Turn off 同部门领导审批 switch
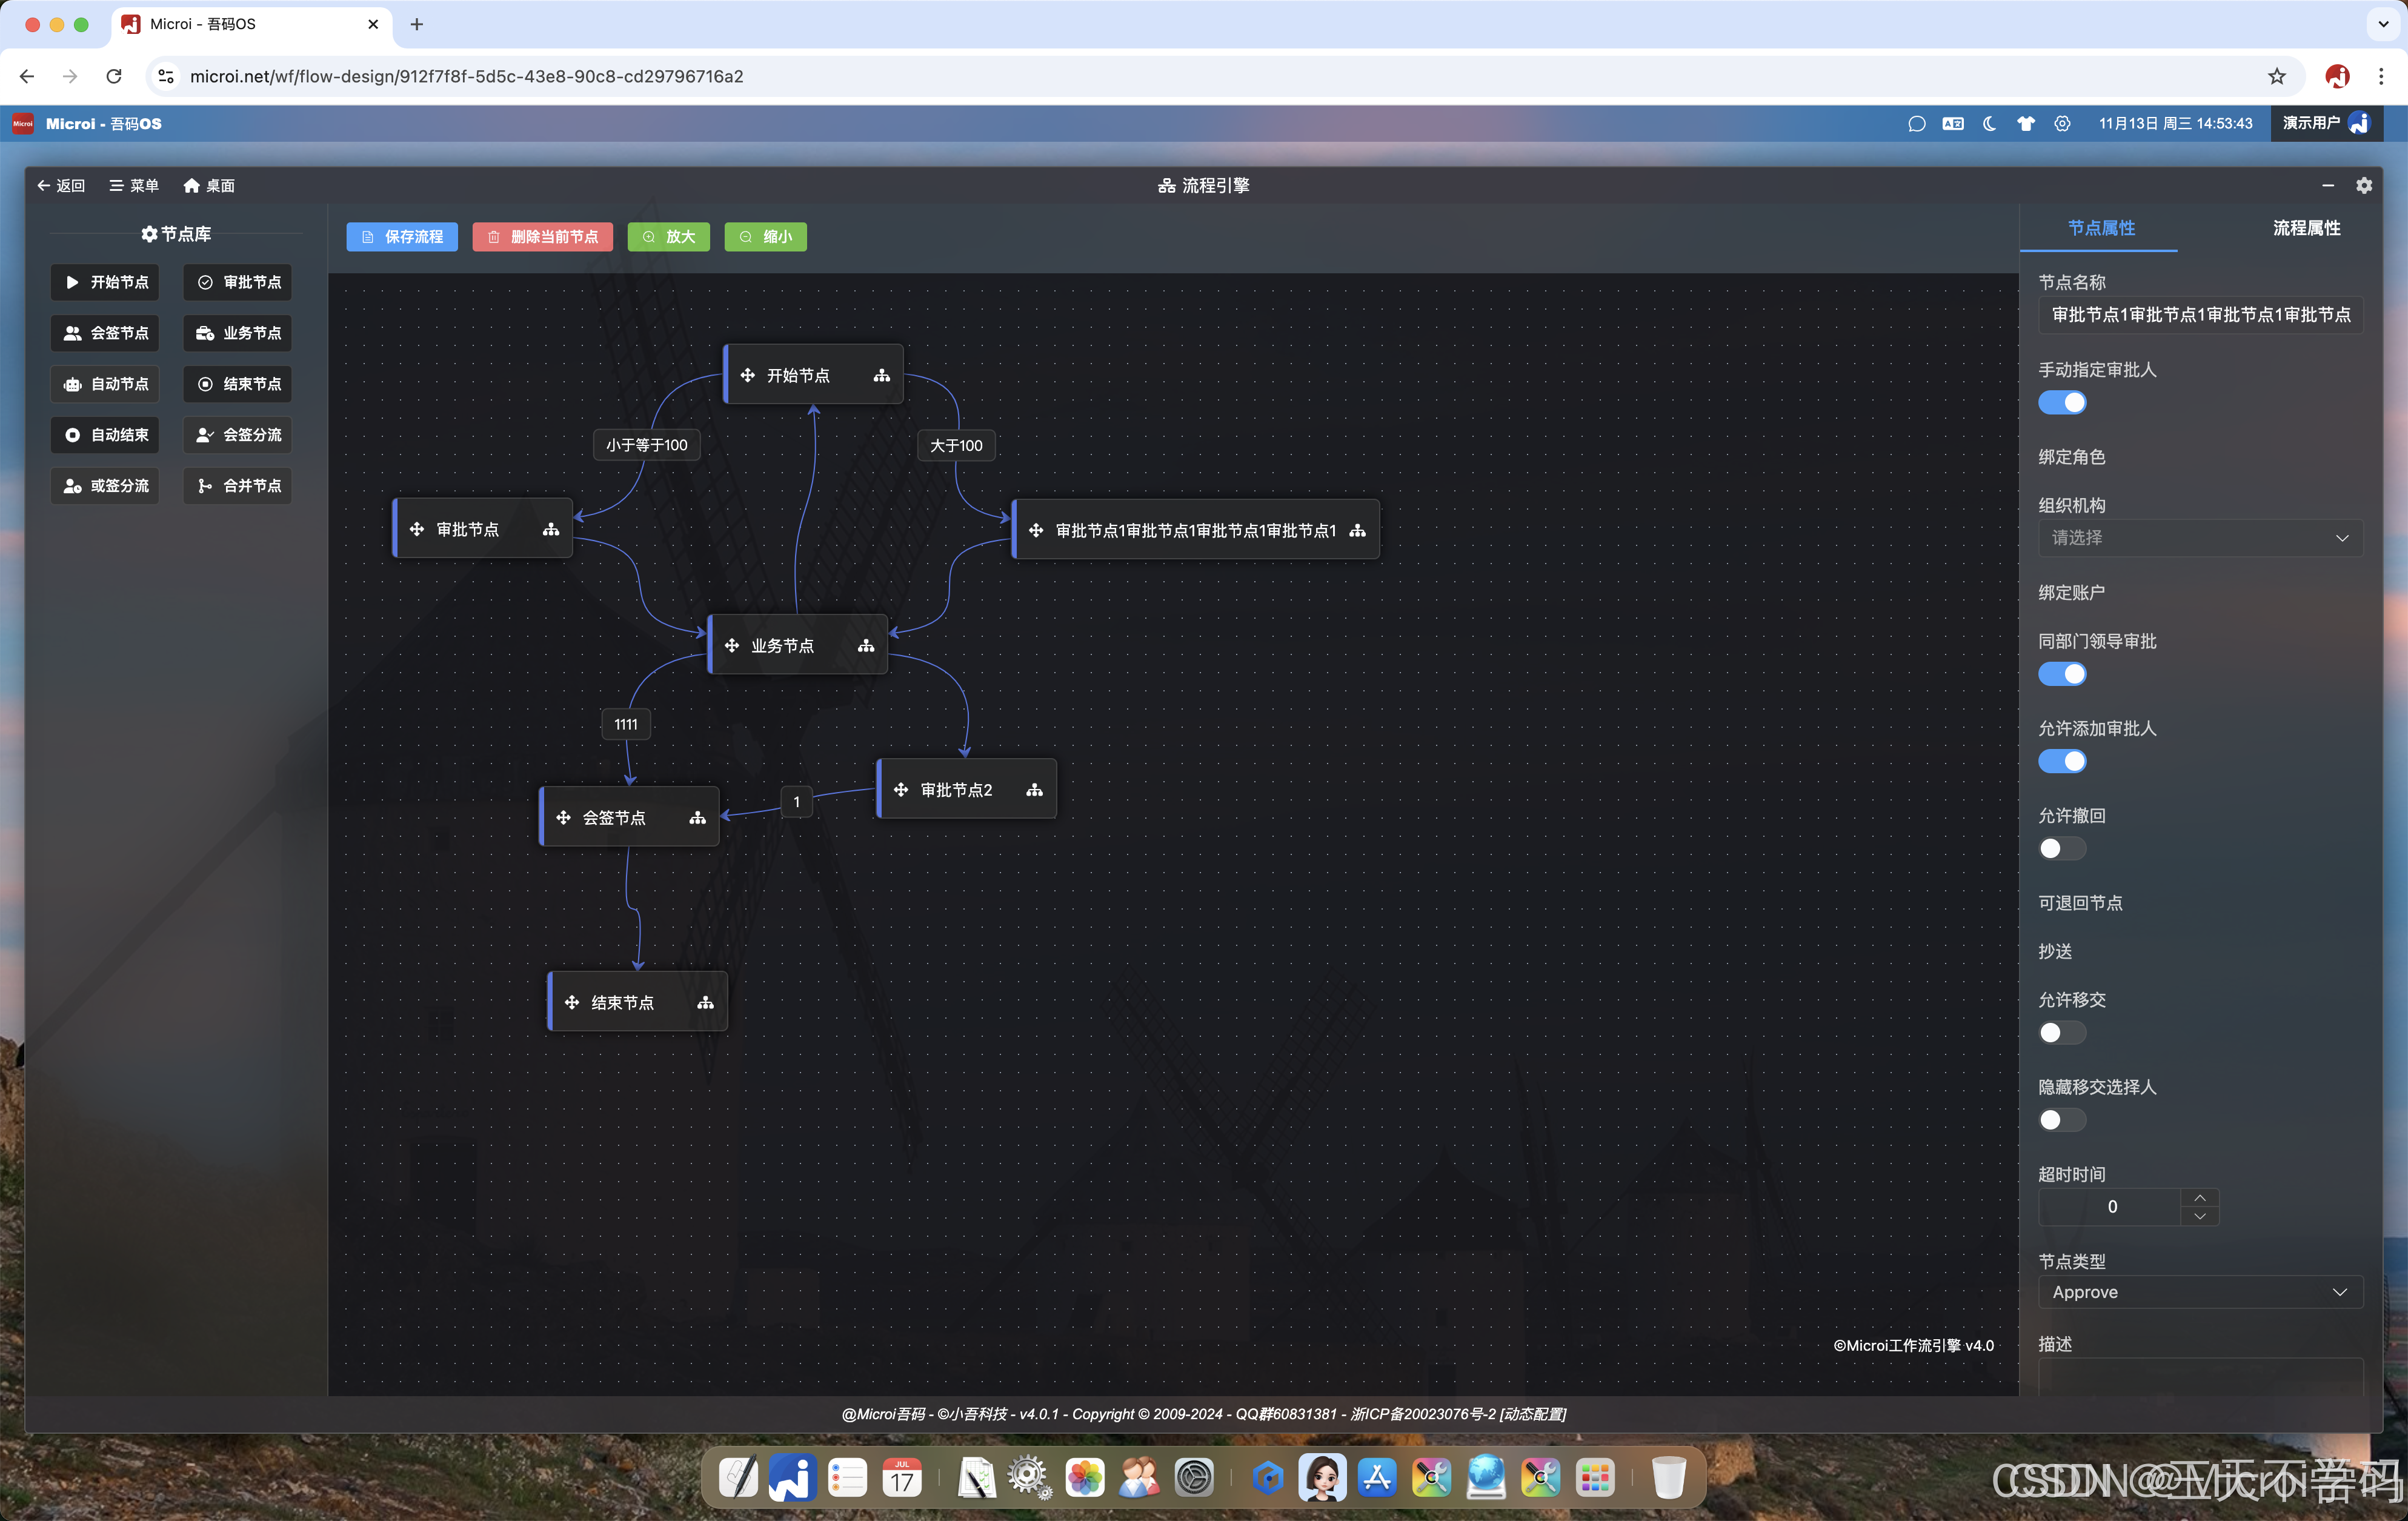Image resolution: width=2408 pixels, height=1521 pixels. tap(2061, 675)
